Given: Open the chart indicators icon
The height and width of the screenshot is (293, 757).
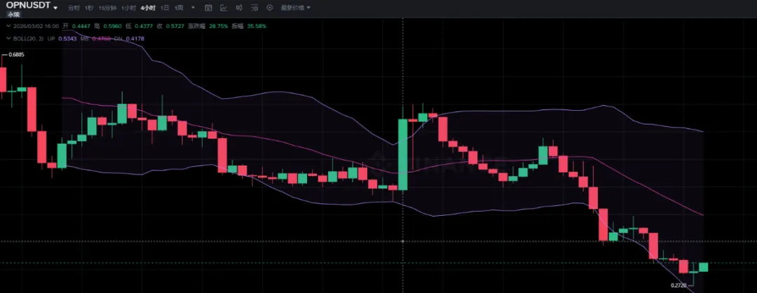Looking at the screenshot, I should (224, 8).
